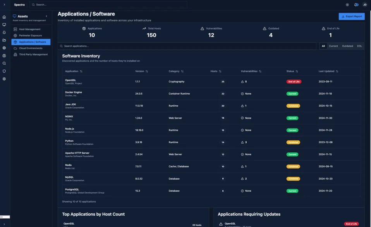
Task: Select the Outdated filter
Action: 347,46
